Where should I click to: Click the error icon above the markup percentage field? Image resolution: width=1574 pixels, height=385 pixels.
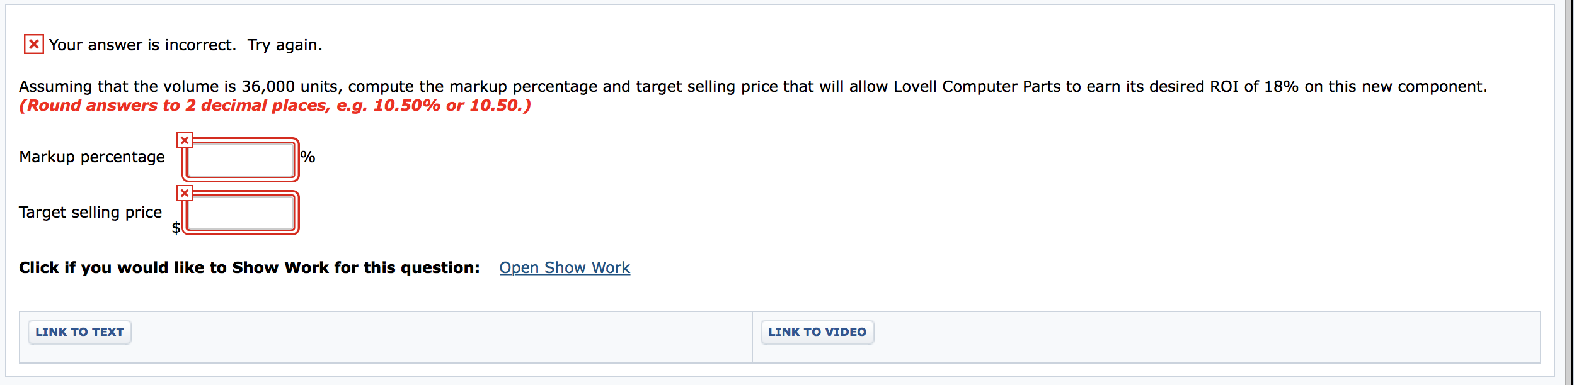(x=185, y=141)
